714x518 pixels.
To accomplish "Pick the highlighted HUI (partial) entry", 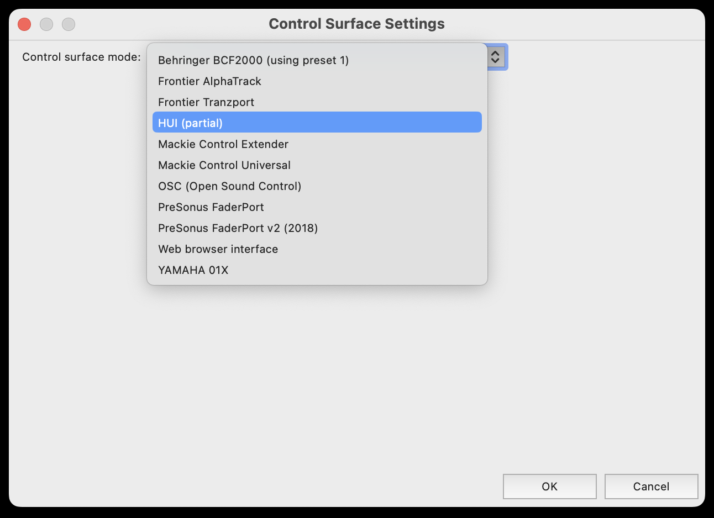I will [317, 122].
